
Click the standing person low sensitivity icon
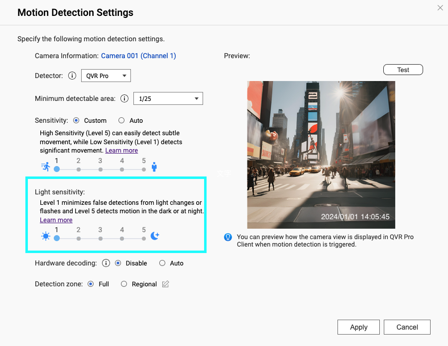(x=154, y=167)
